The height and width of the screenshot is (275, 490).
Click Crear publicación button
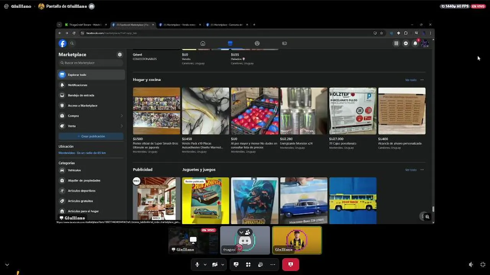[x=91, y=136]
